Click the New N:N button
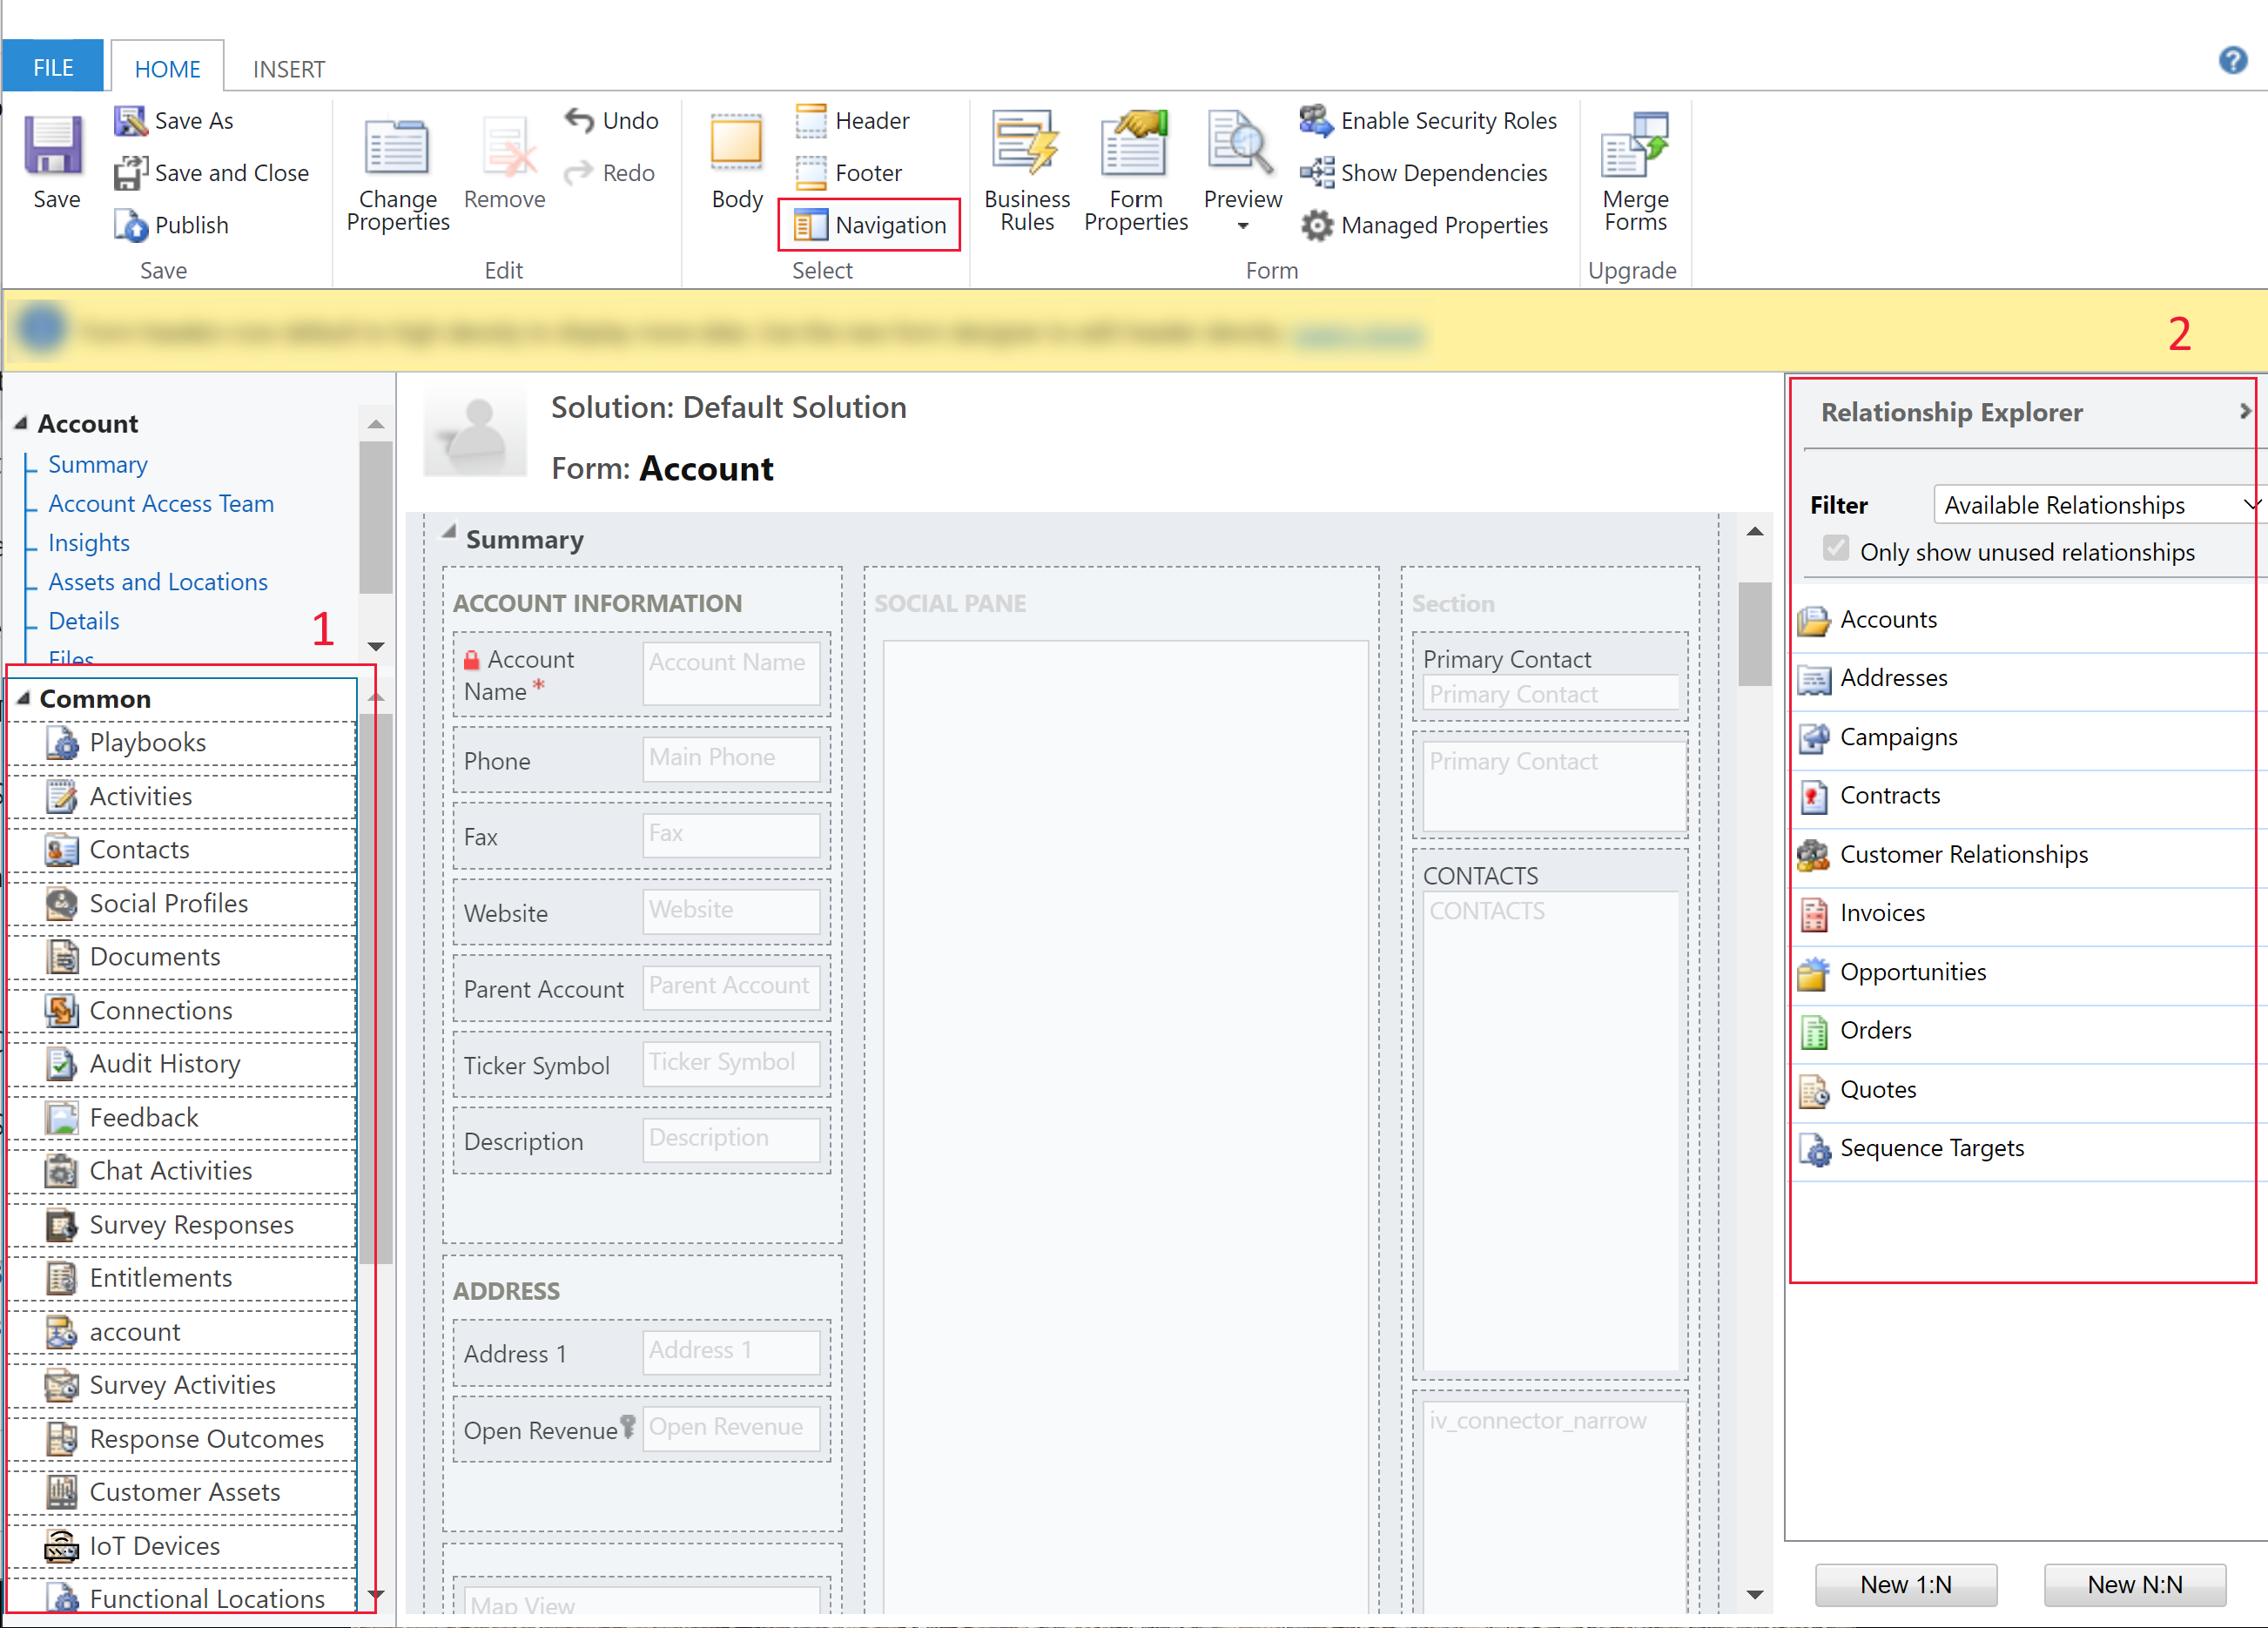 2137,1582
